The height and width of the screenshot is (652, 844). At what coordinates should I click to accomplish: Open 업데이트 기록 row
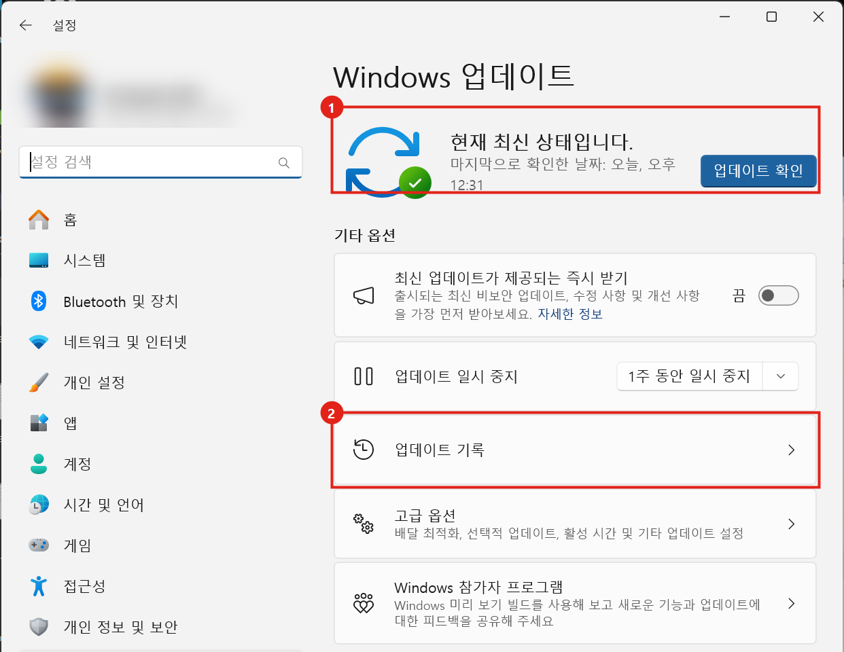pyautogui.click(x=575, y=450)
